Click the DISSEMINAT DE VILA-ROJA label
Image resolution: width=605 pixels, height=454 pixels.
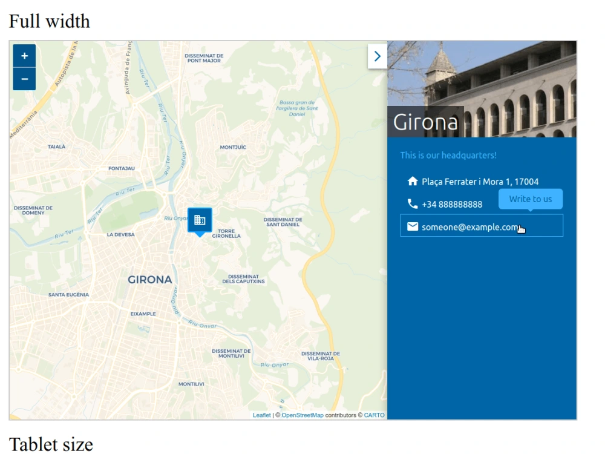(321, 356)
